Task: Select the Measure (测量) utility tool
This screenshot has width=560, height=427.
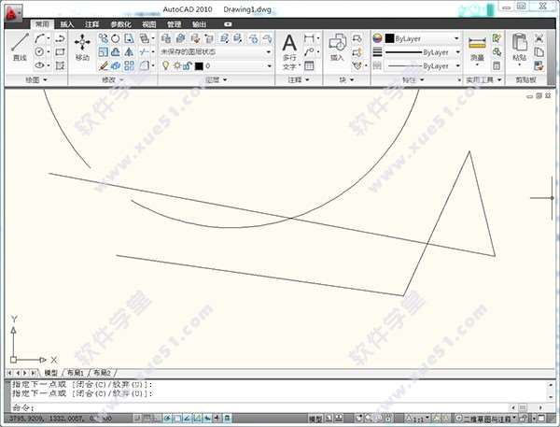Action: (x=477, y=48)
